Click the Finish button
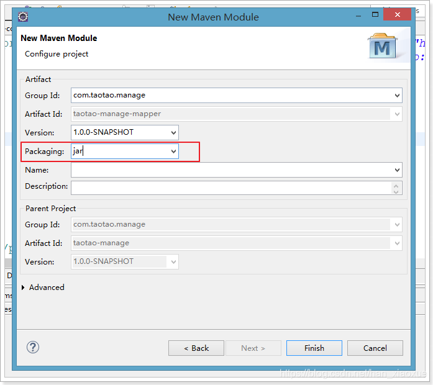The image size is (433, 385). [x=314, y=348]
